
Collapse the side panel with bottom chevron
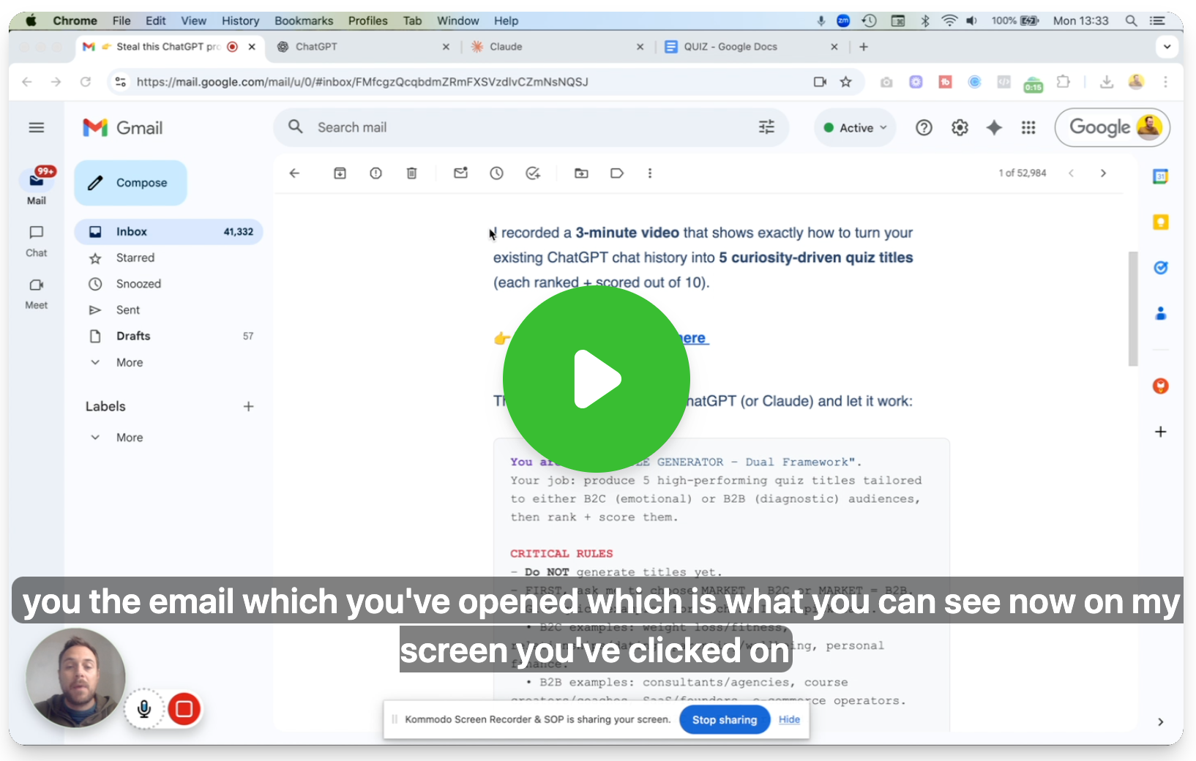[x=1160, y=722]
